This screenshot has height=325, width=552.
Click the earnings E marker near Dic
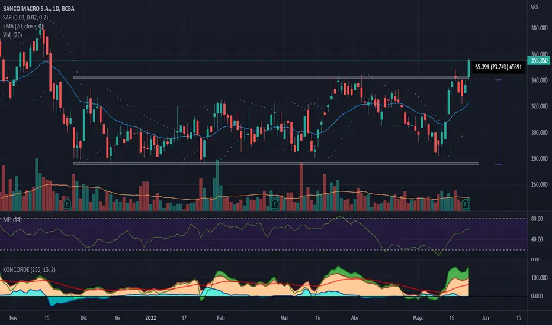coord(67,204)
